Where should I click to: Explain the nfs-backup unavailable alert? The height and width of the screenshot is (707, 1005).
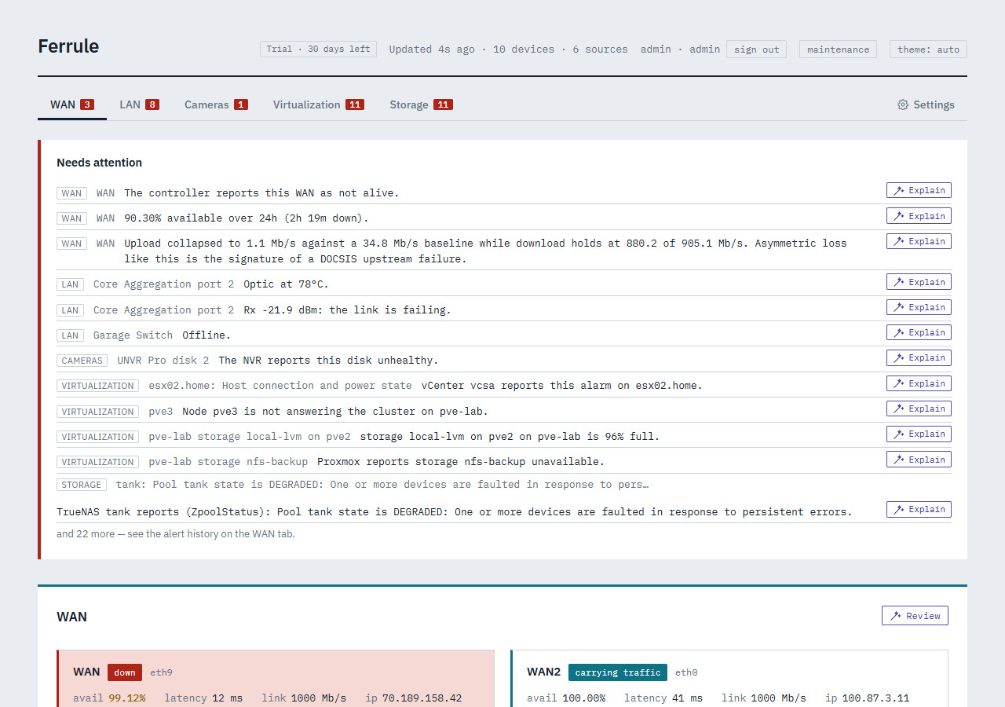click(919, 460)
